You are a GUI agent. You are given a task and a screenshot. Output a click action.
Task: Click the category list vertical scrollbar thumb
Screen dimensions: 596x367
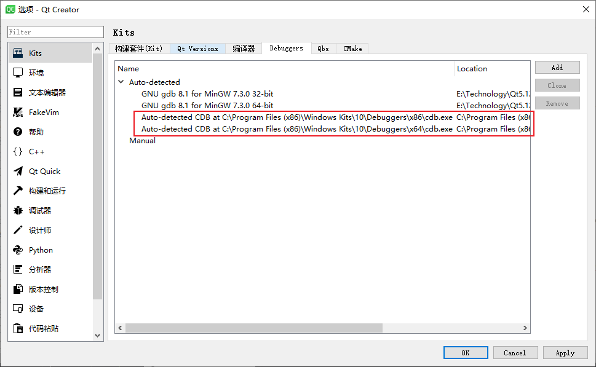click(x=97, y=176)
